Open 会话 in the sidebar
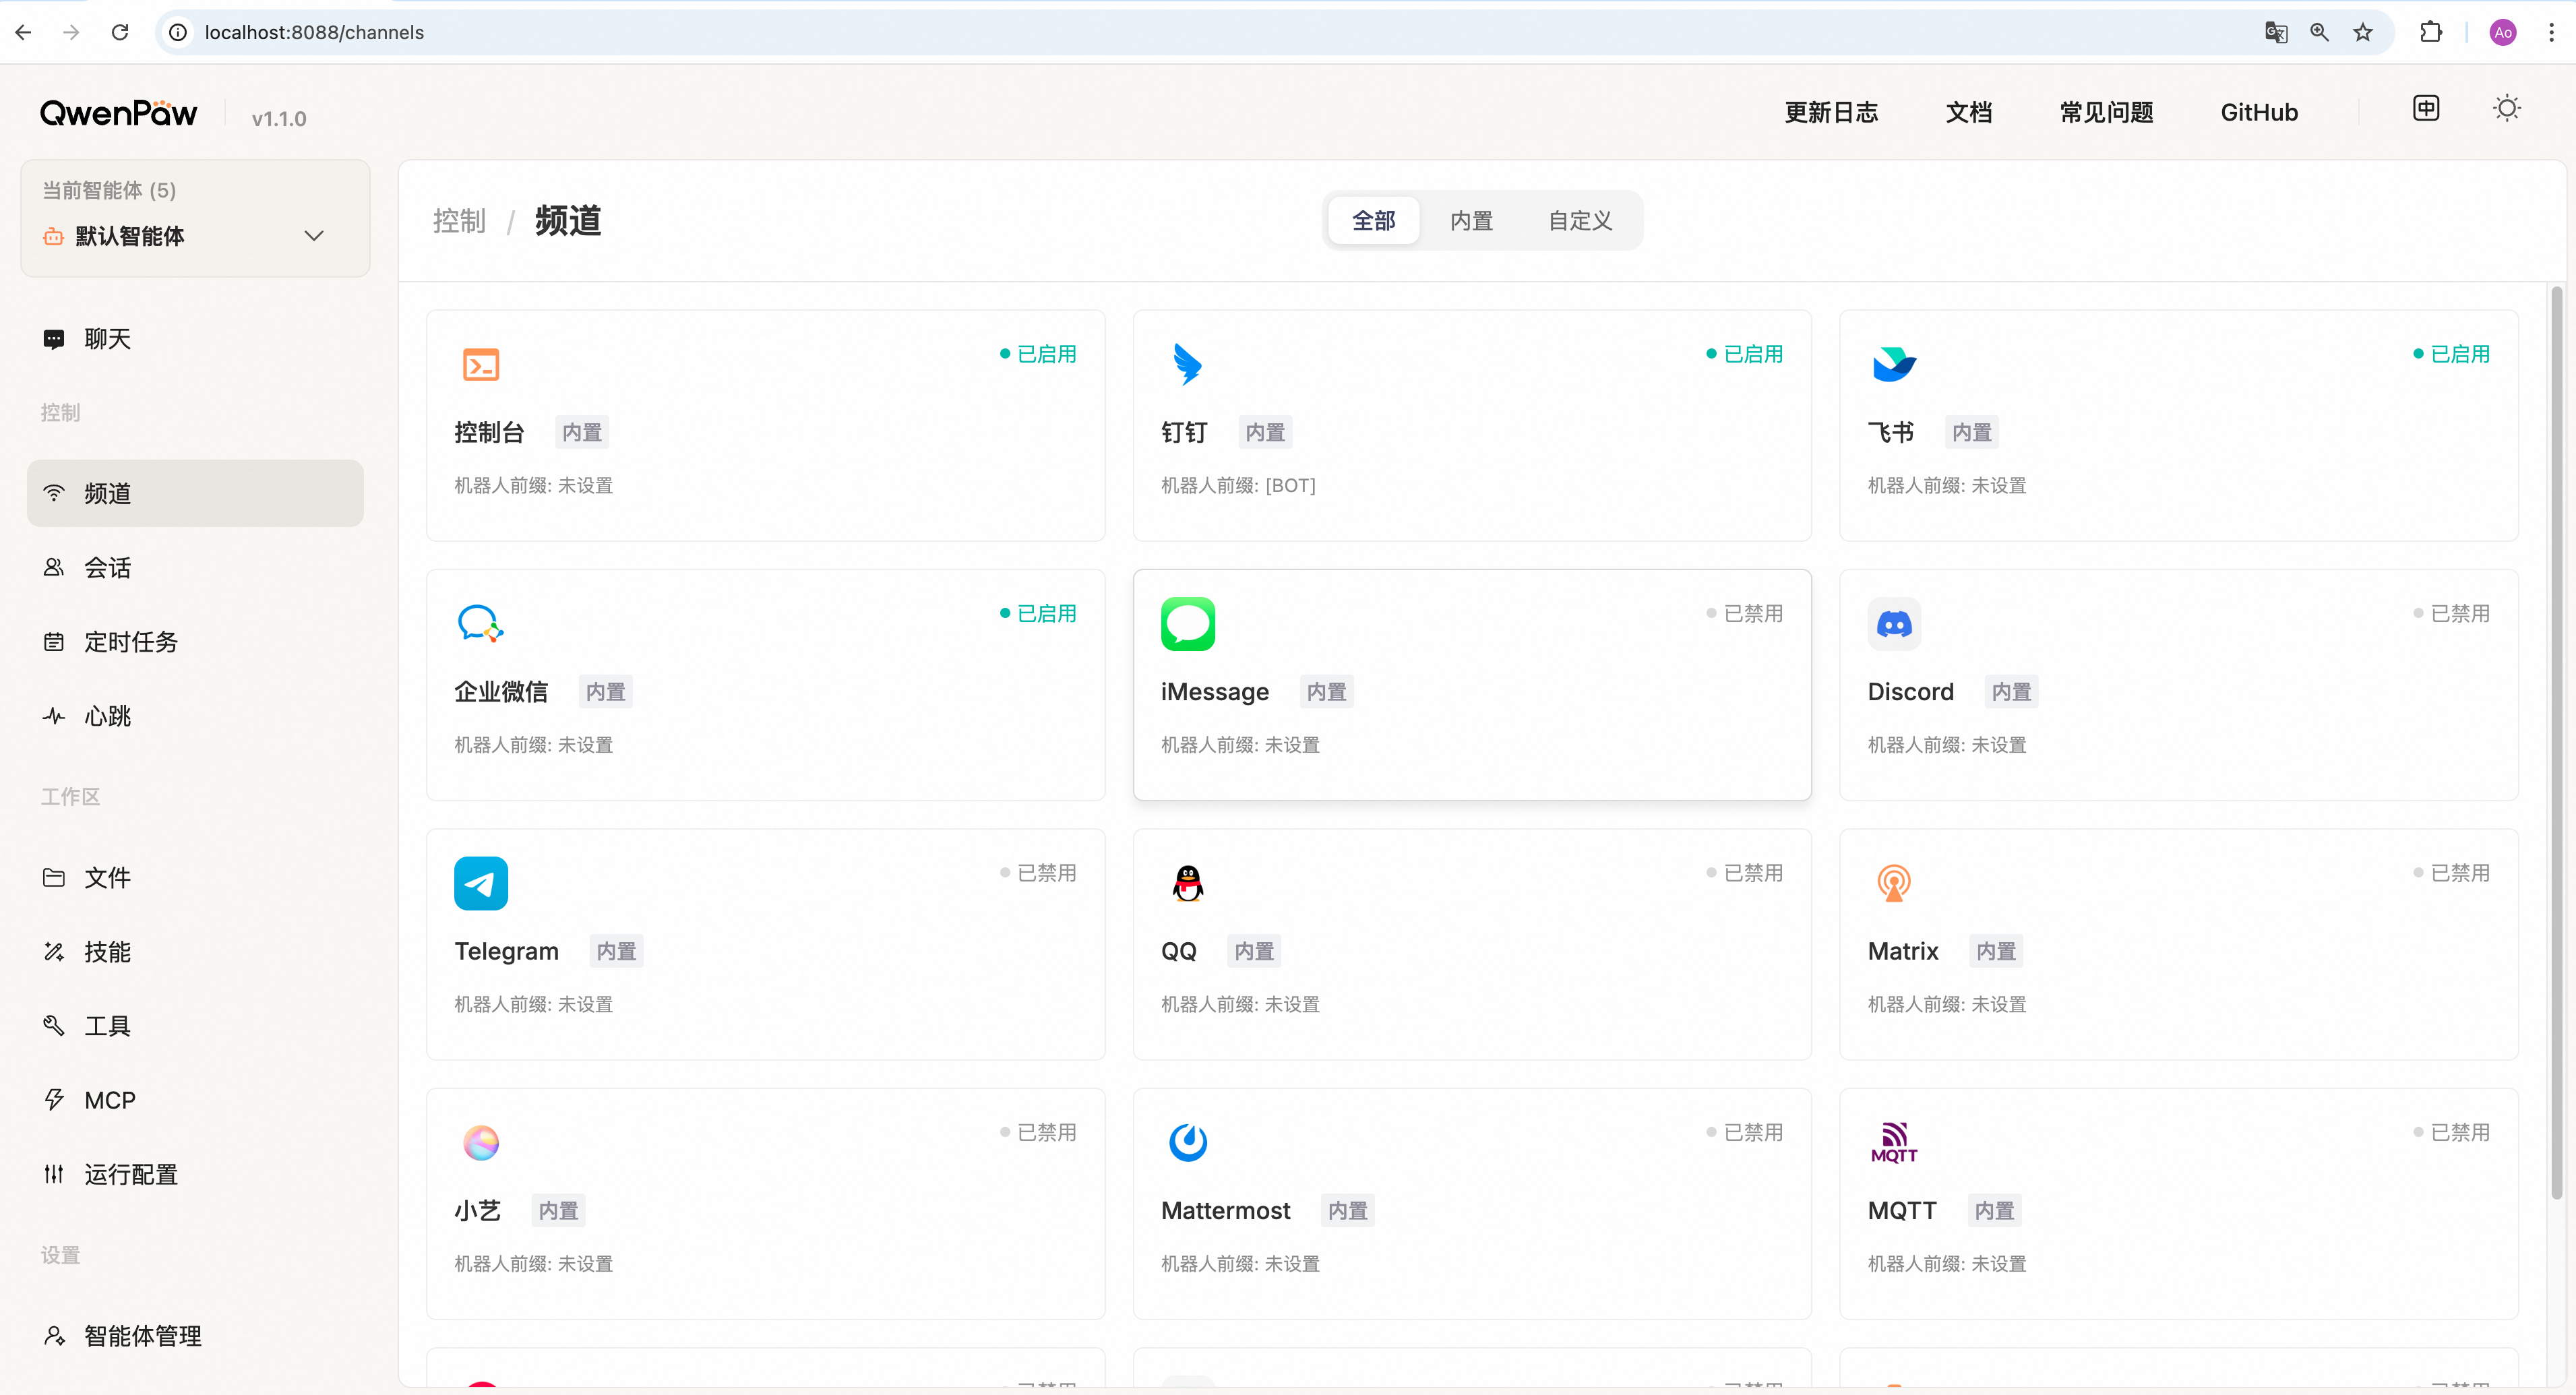 pos(195,567)
